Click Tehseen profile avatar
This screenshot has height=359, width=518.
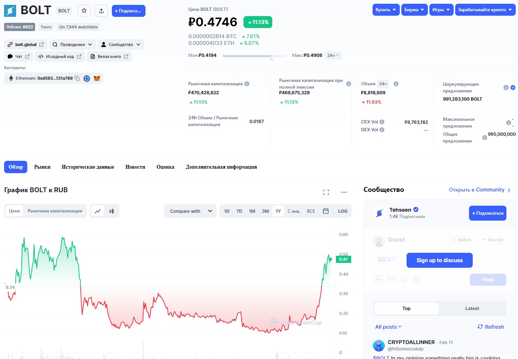(x=379, y=213)
